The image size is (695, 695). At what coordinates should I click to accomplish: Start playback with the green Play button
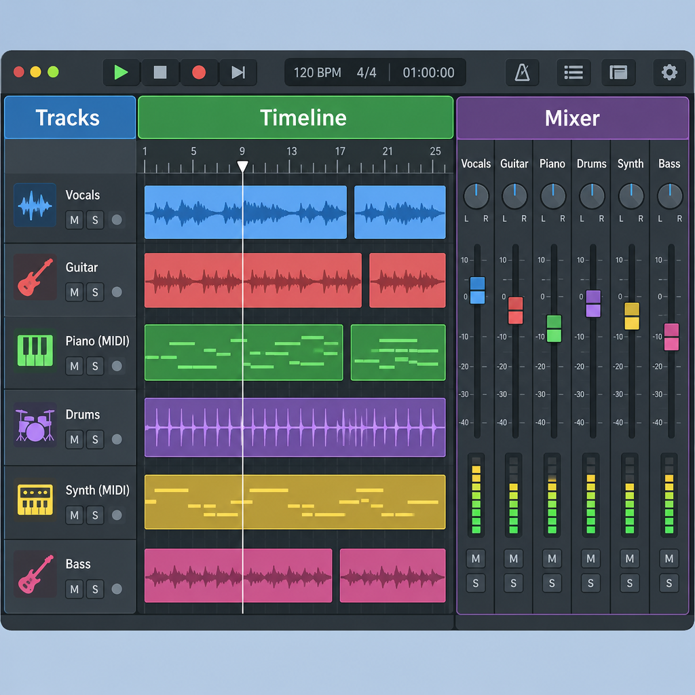[x=121, y=72]
